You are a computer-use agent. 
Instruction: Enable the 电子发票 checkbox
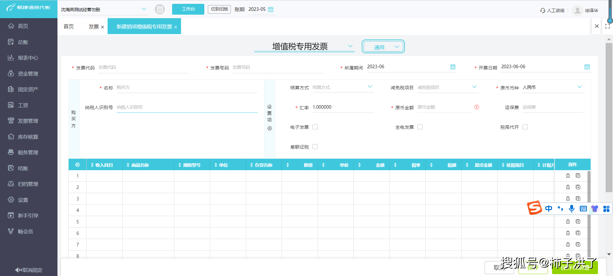click(315, 127)
